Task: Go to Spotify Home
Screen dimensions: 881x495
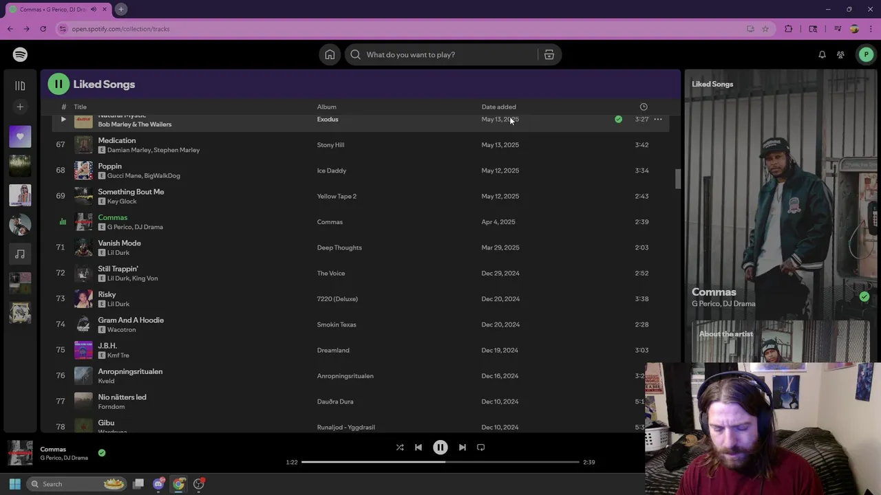Action: coord(330,54)
